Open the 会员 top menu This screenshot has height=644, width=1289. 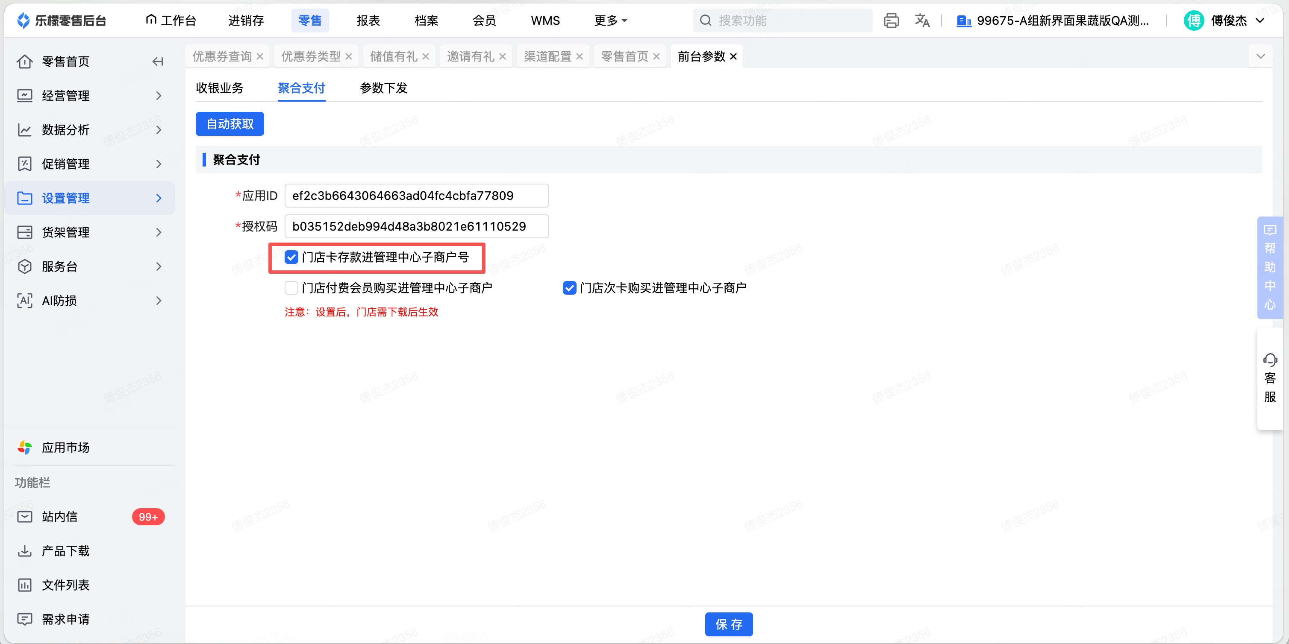click(x=484, y=20)
